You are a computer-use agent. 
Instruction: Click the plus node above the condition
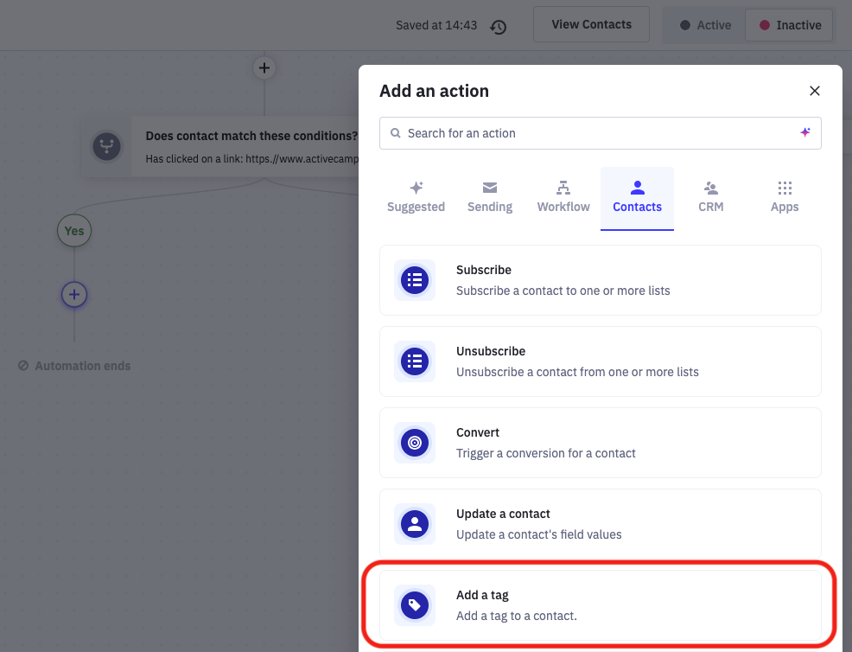point(264,67)
